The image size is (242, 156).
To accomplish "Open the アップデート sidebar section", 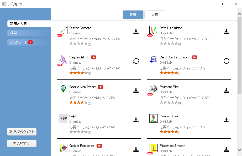I will pyautogui.click(x=29, y=42).
